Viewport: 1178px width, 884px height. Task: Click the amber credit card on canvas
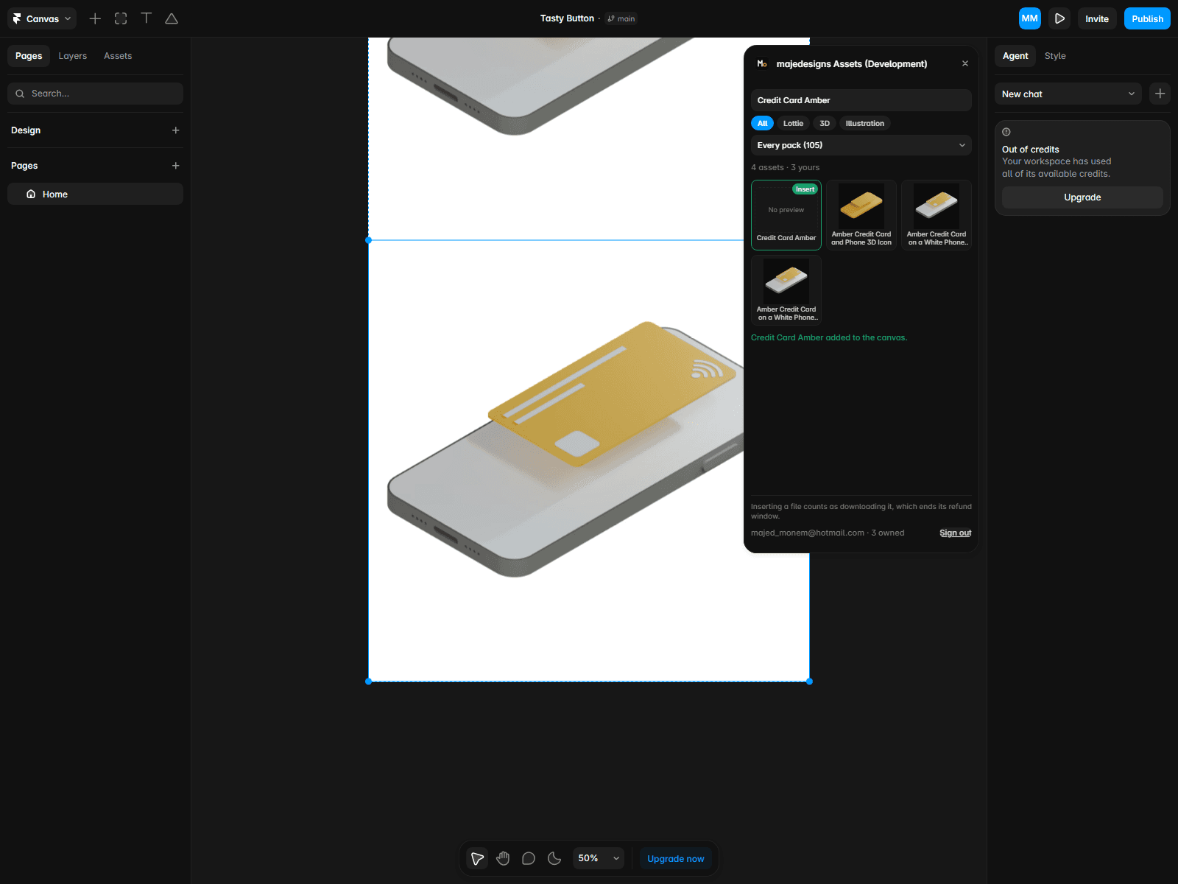[611, 394]
